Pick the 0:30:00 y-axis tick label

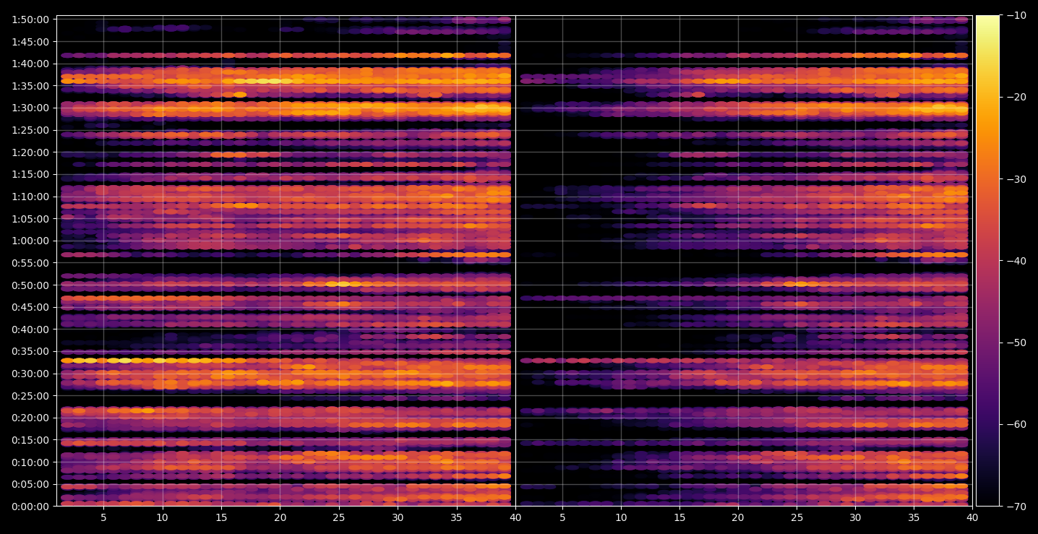(x=30, y=374)
